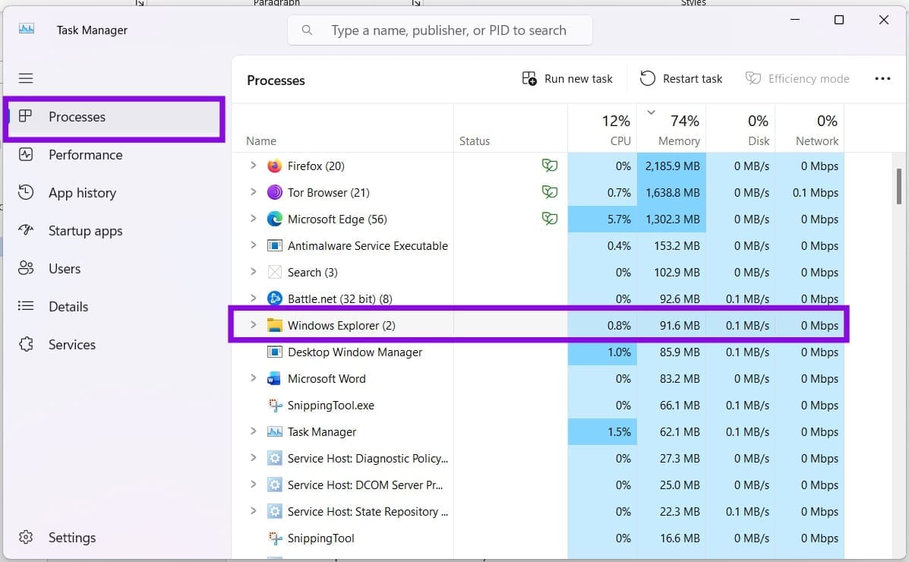This screenshot has height=562, width=909.
Task: Click the Microsoft Word process icon
Action: point(274,379)
